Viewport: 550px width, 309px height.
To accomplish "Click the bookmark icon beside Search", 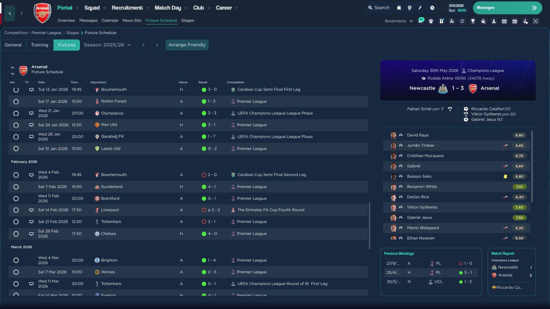I will click(399, 8).
